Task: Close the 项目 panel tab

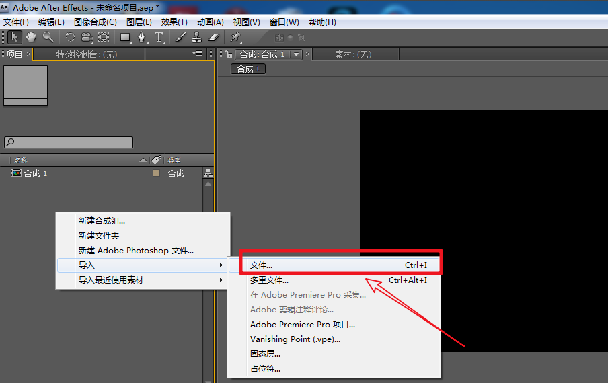Action: click(x=28, y=54)
